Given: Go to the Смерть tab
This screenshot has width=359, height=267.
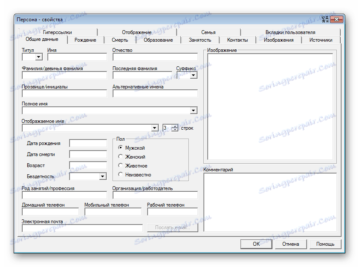Looking at the screenshot, I should tap(120, 40).
